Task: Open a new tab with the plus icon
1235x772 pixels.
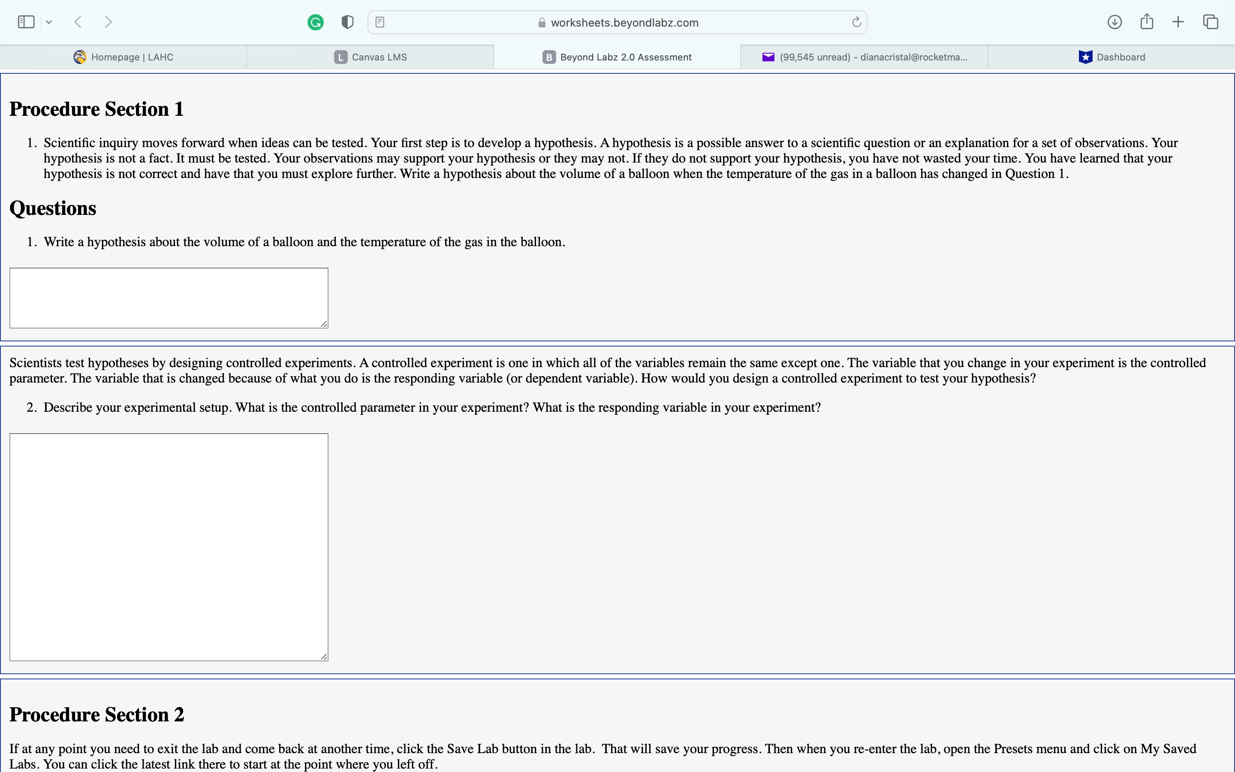Action: (x=1178, y=21)
